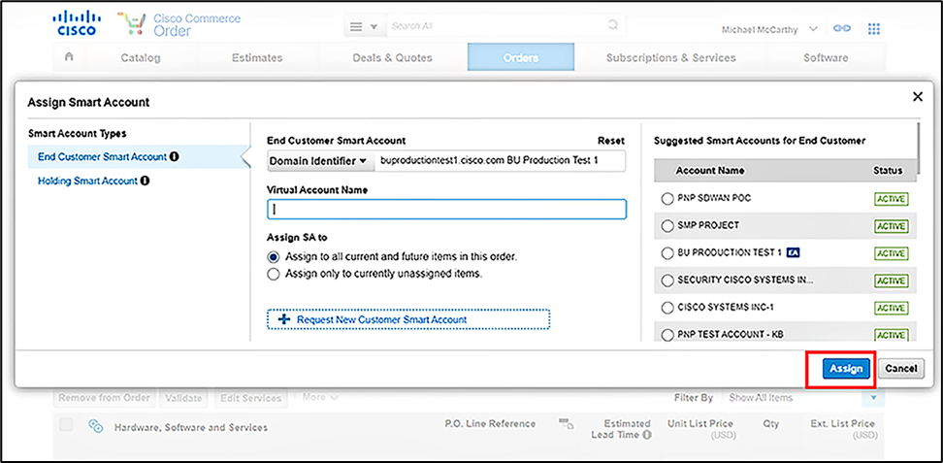Click the Cancel button
943x463 pixels.
901,369
